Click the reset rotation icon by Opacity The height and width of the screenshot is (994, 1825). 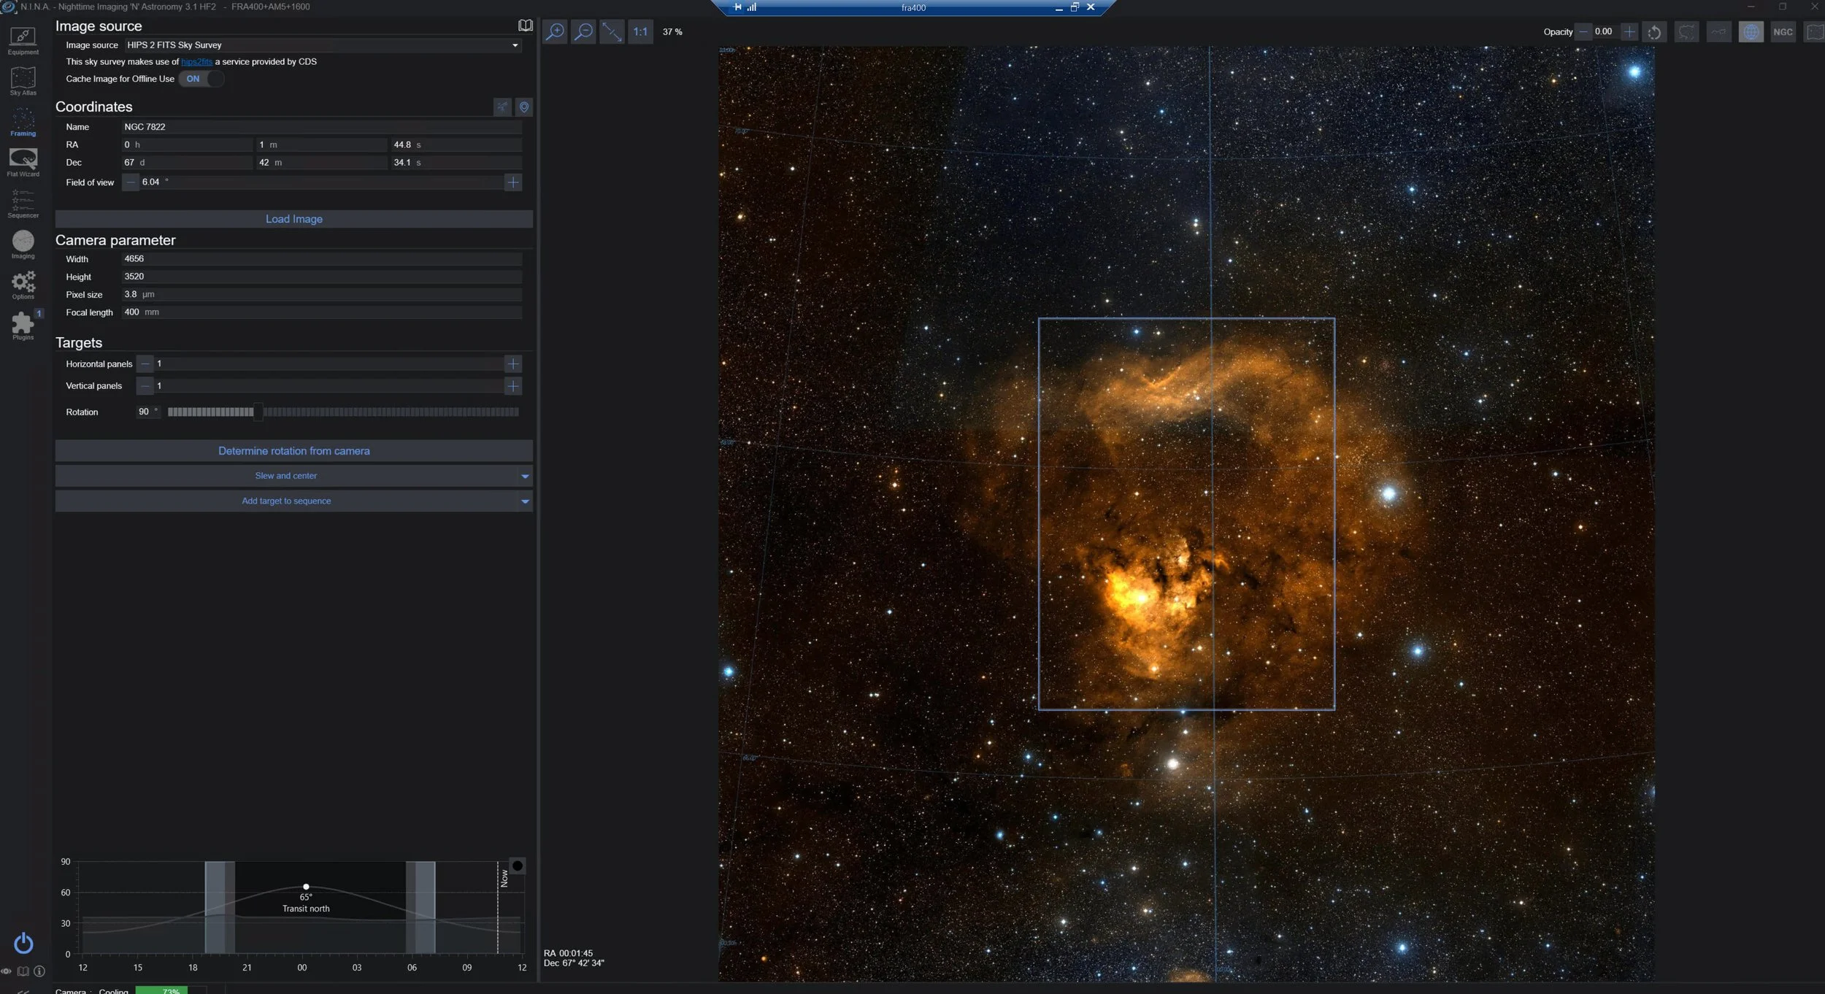pyautogui.click(x=1654, y=32)
